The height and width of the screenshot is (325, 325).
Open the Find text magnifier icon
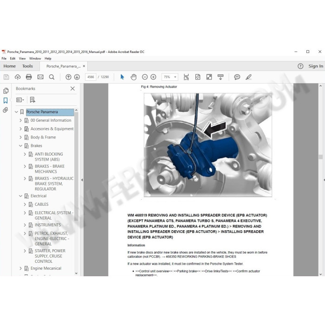pos(52,77)
